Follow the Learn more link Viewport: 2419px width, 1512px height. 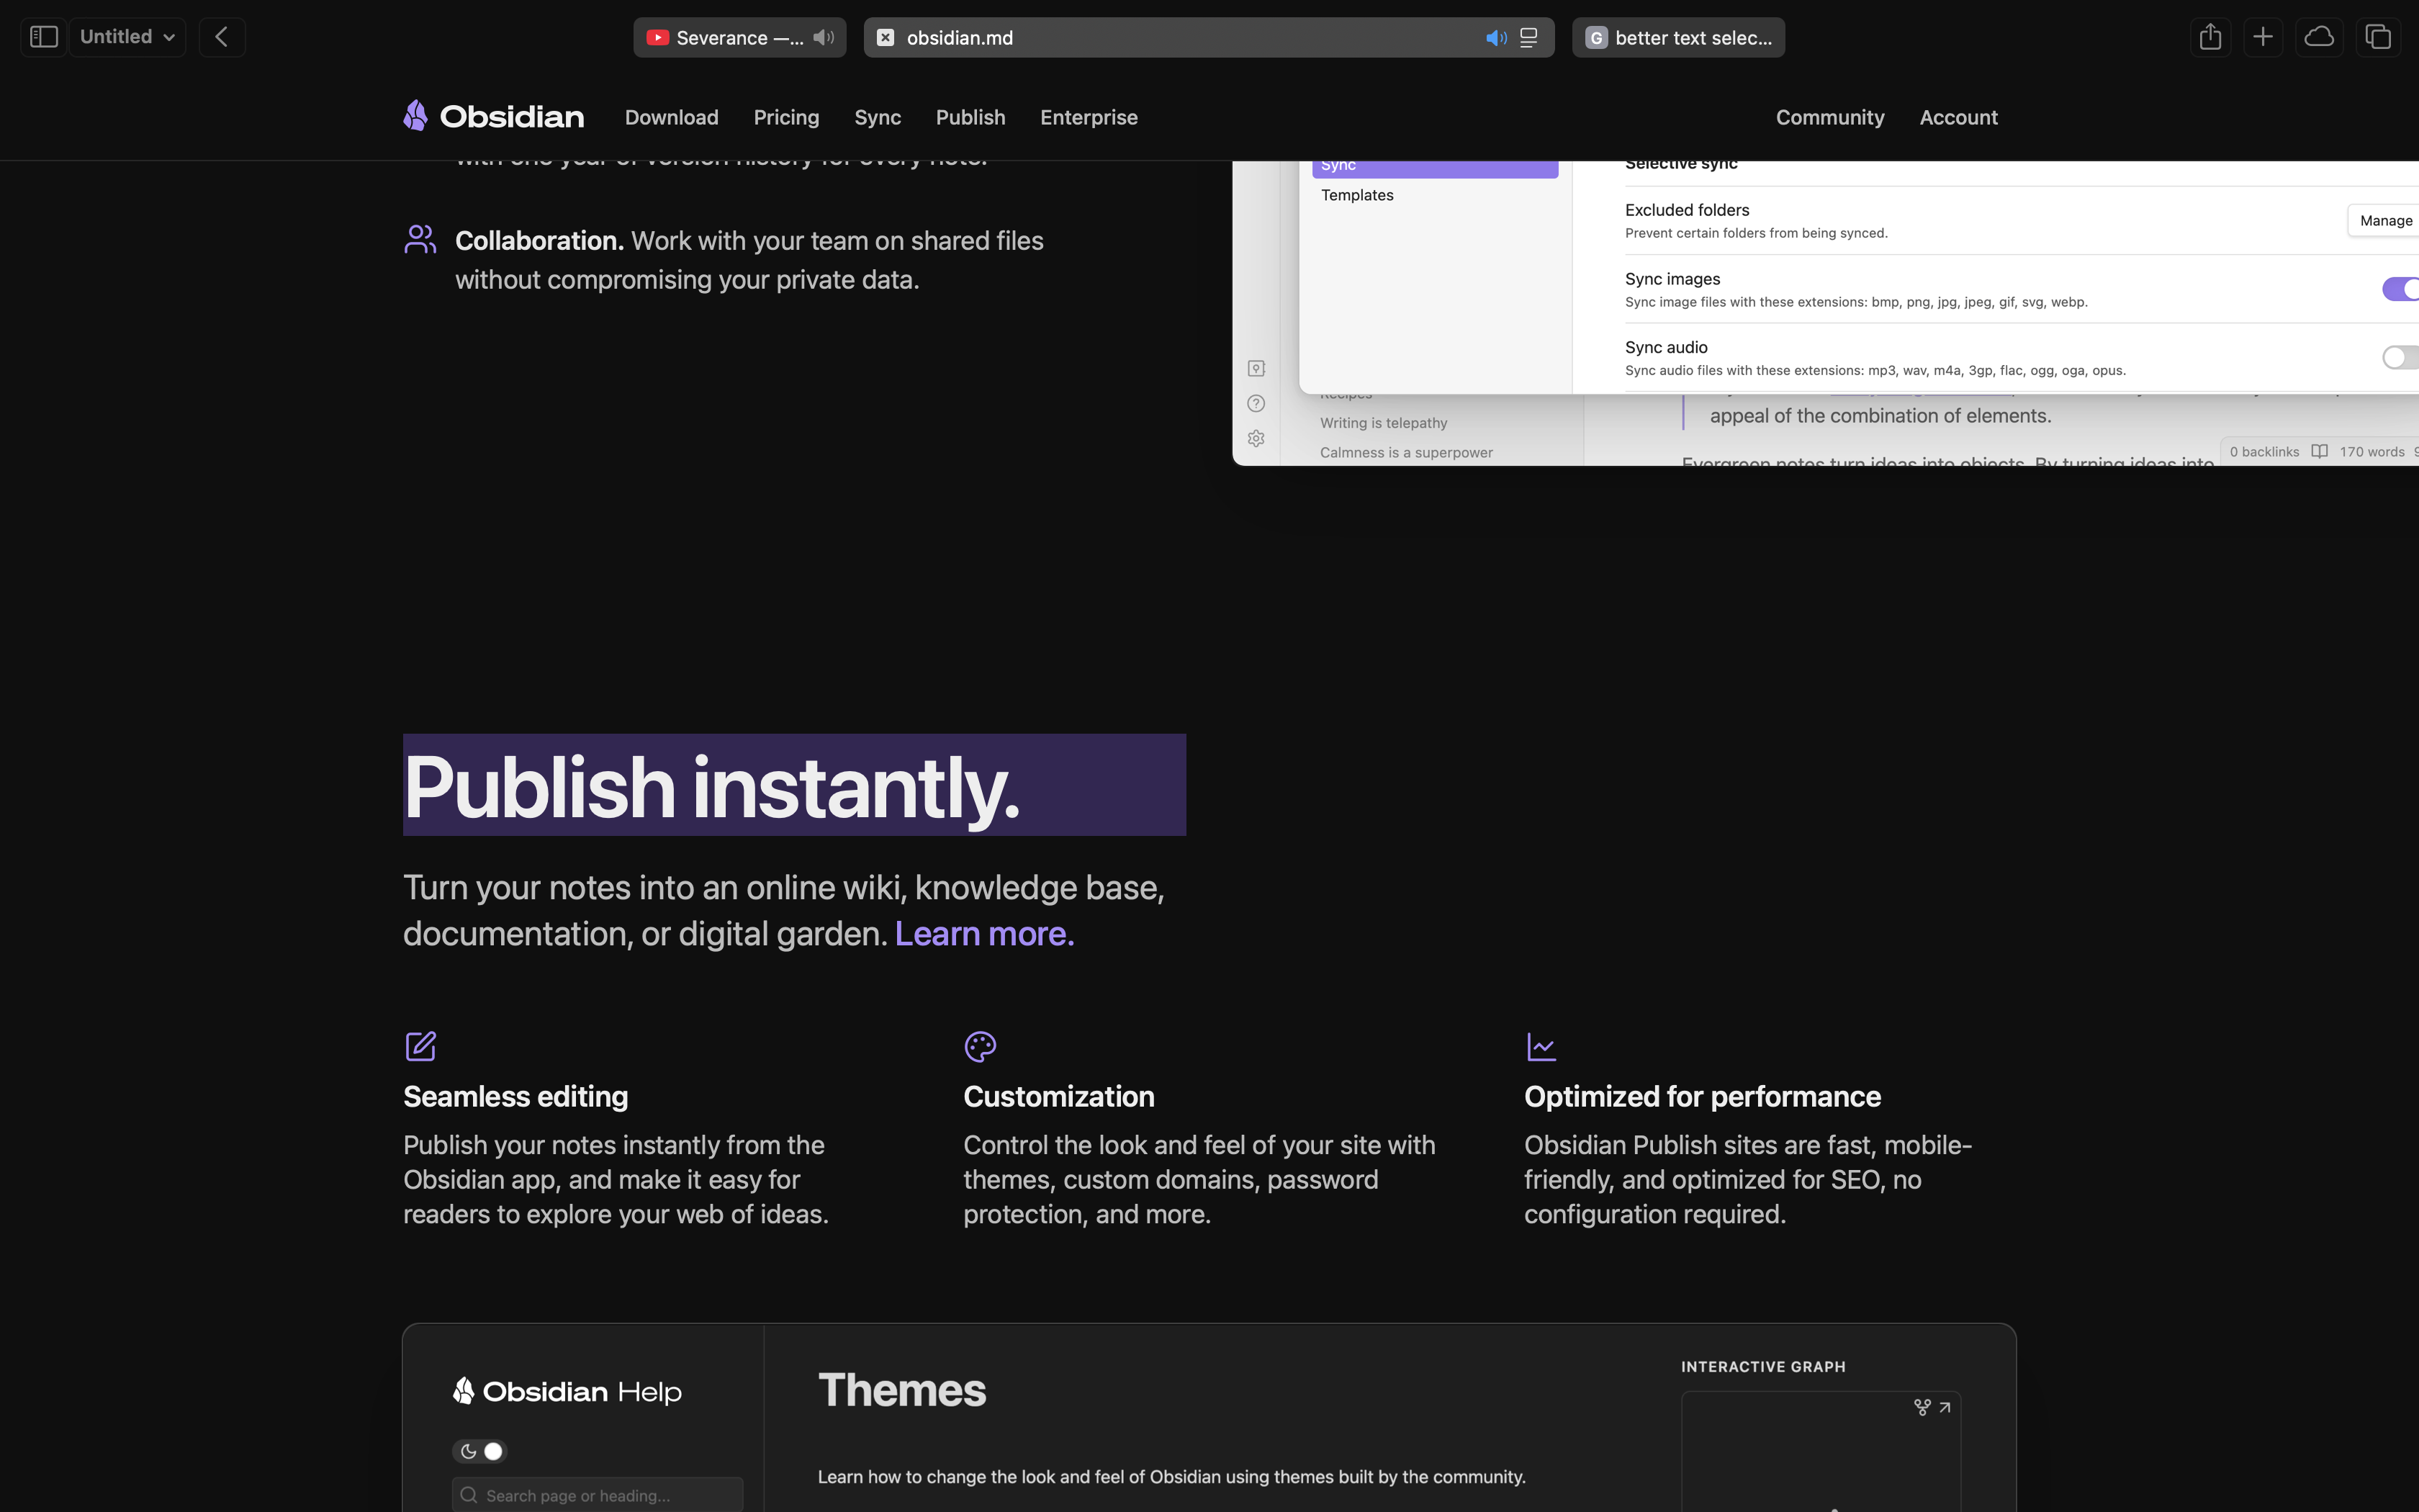pyautogui.click(x=983, y=933)
